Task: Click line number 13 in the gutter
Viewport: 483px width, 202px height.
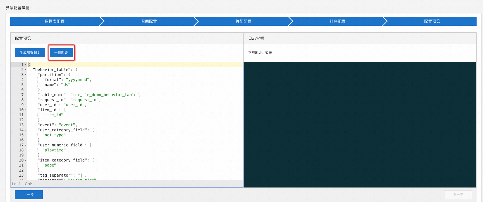Action: click(21, 125)
